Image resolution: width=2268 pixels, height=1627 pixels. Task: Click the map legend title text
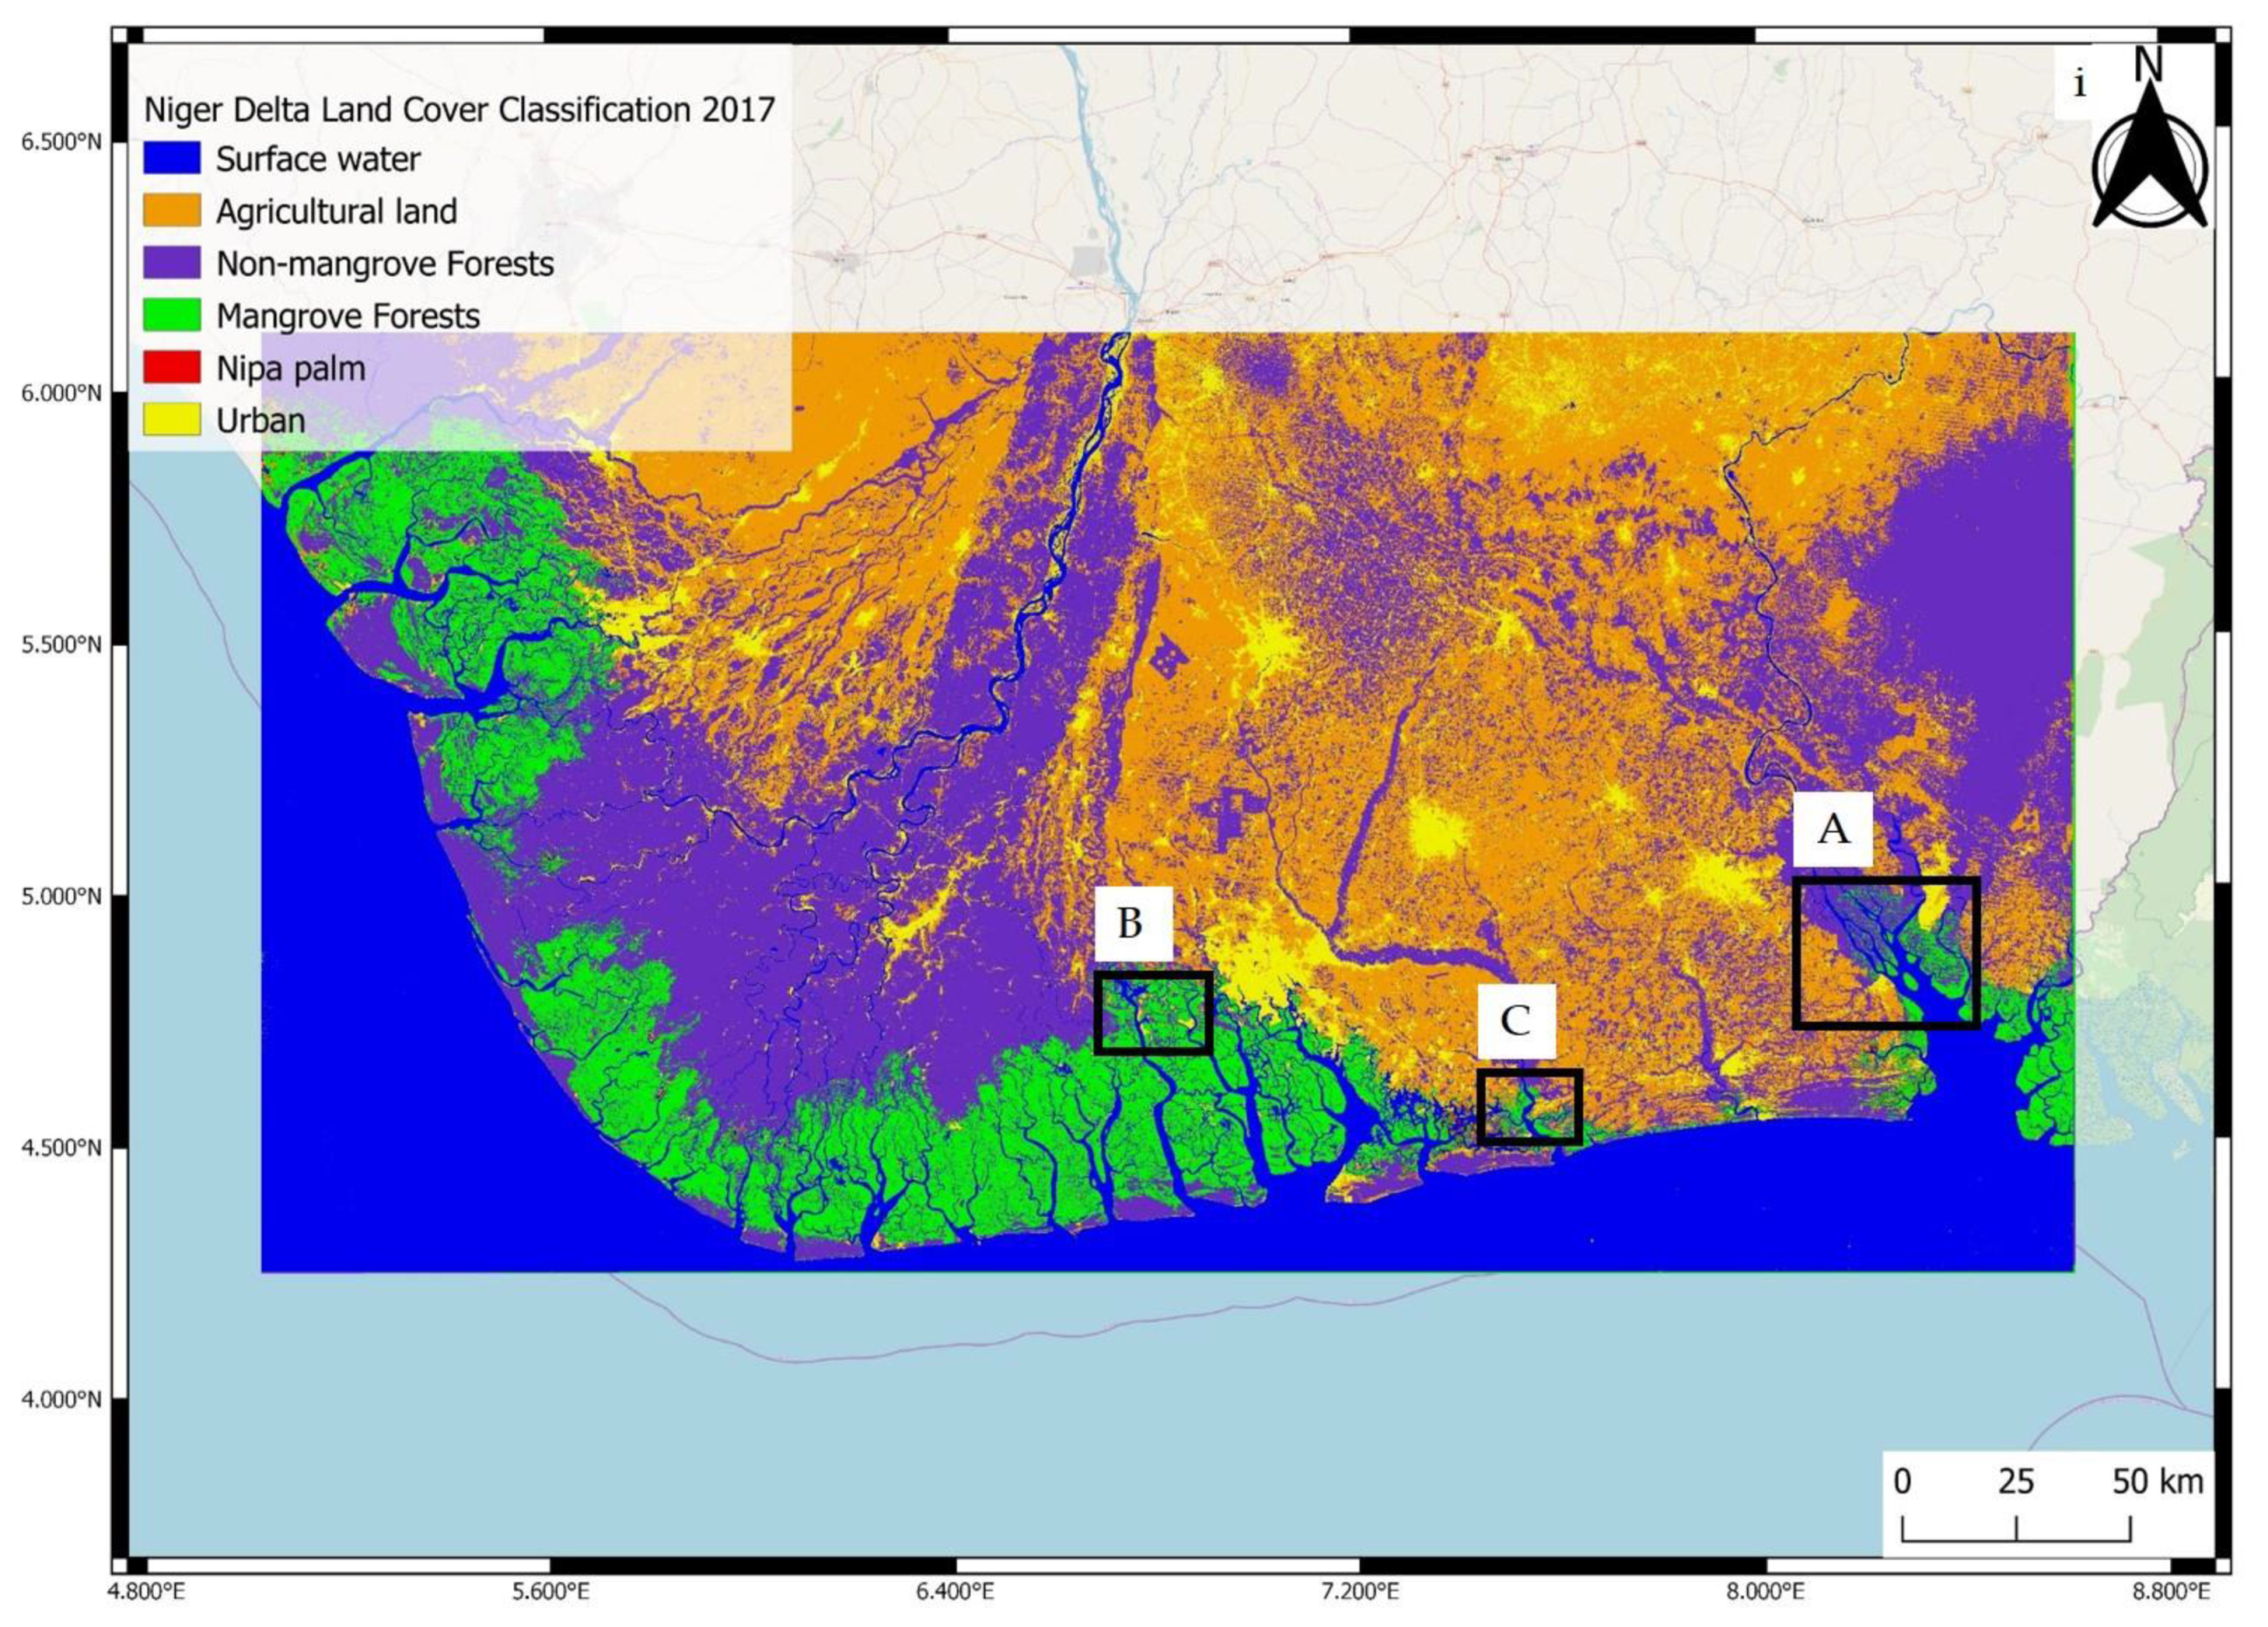tap(460, 109)
